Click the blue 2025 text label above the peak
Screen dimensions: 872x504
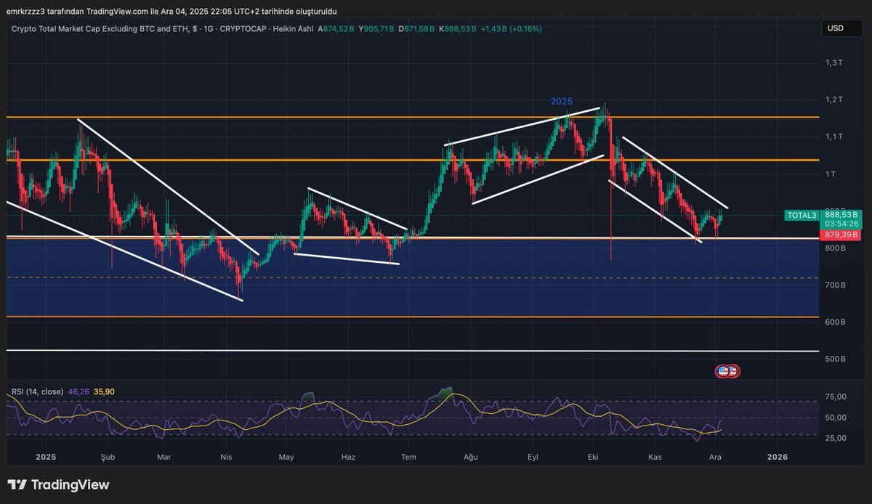click(x=562, y=102)
